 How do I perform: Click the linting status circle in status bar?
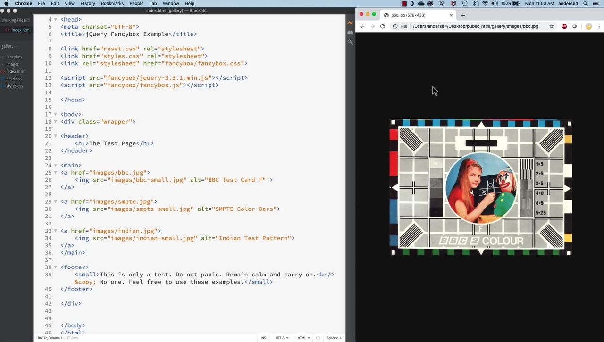pos(318,338)
